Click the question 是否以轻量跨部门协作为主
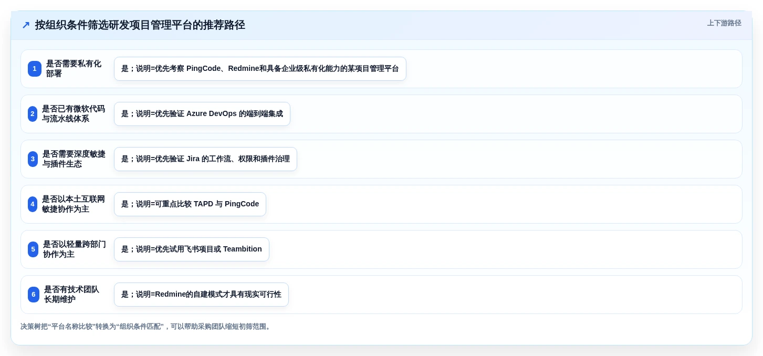The height and width of the screenshot is (356, 763). coord(75,249)
